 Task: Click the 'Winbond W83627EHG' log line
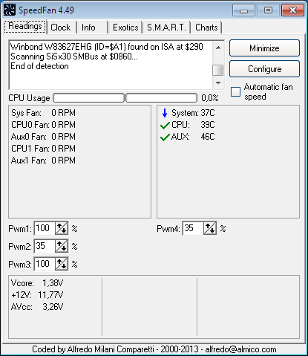click(107, 47)
